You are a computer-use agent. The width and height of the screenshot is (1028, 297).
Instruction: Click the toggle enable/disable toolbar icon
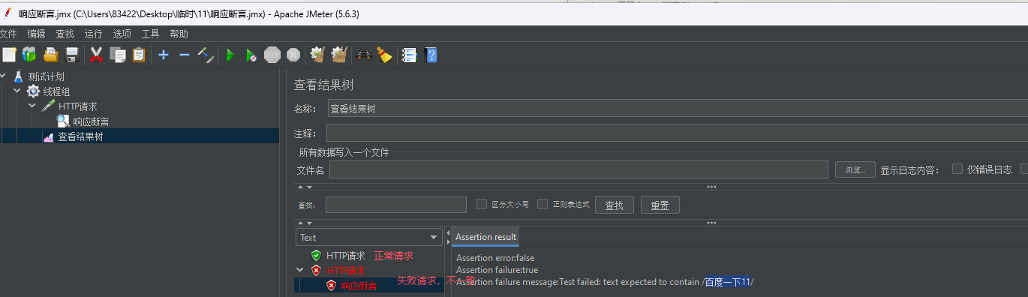(206, 55)
